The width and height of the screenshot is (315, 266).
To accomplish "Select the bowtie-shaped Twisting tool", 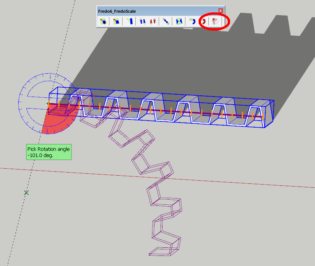I will pyautogui.click(x=179, y=22).
